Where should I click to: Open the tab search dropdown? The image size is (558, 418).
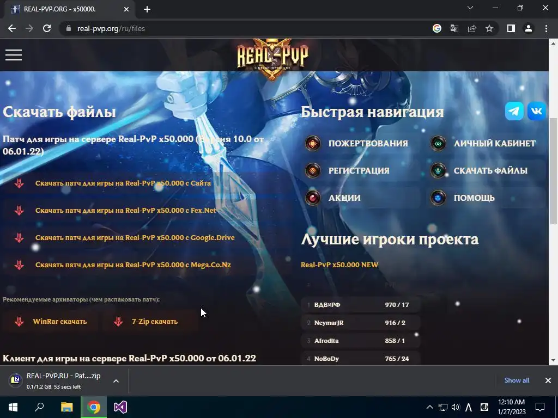pos(470,8)
